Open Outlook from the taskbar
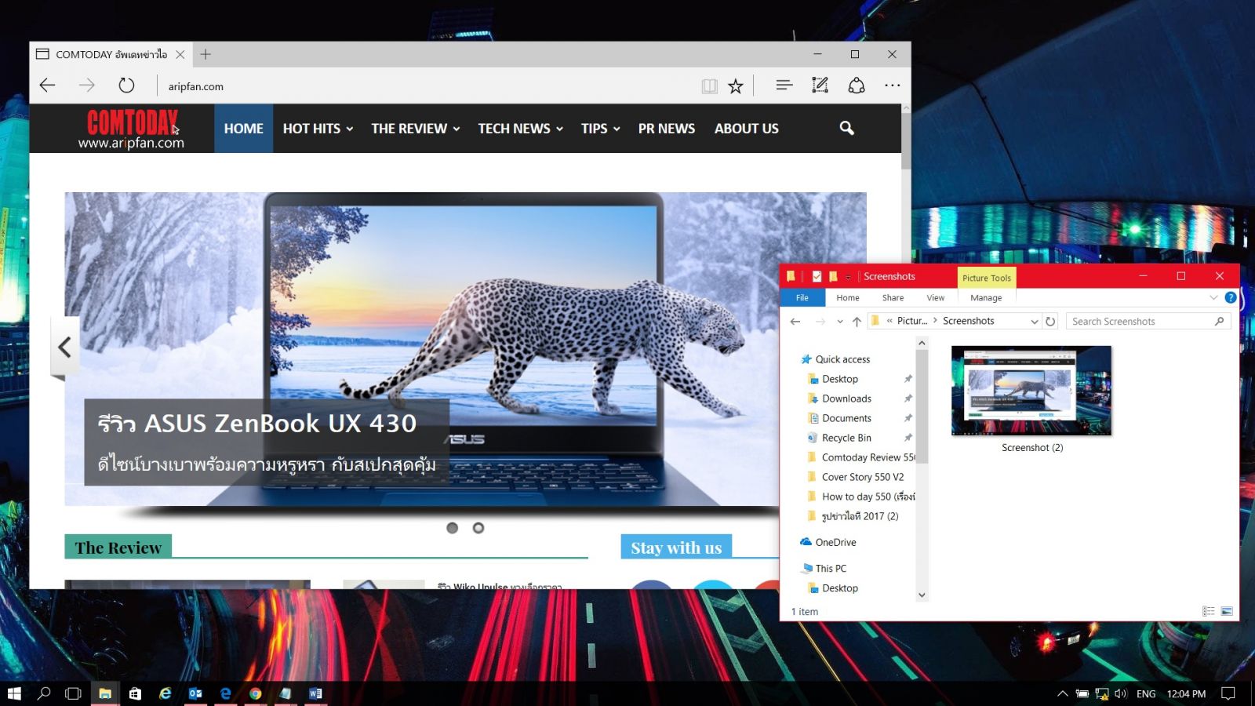Viewport: 1255px width, 706px height. (195, 693)
